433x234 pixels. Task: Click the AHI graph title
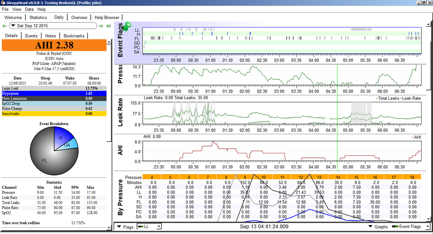(120, 151)
